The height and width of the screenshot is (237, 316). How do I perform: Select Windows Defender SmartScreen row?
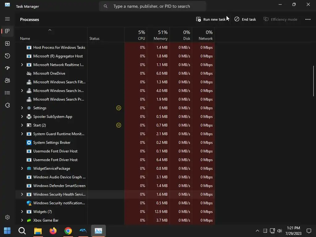[x=115, y=185]
